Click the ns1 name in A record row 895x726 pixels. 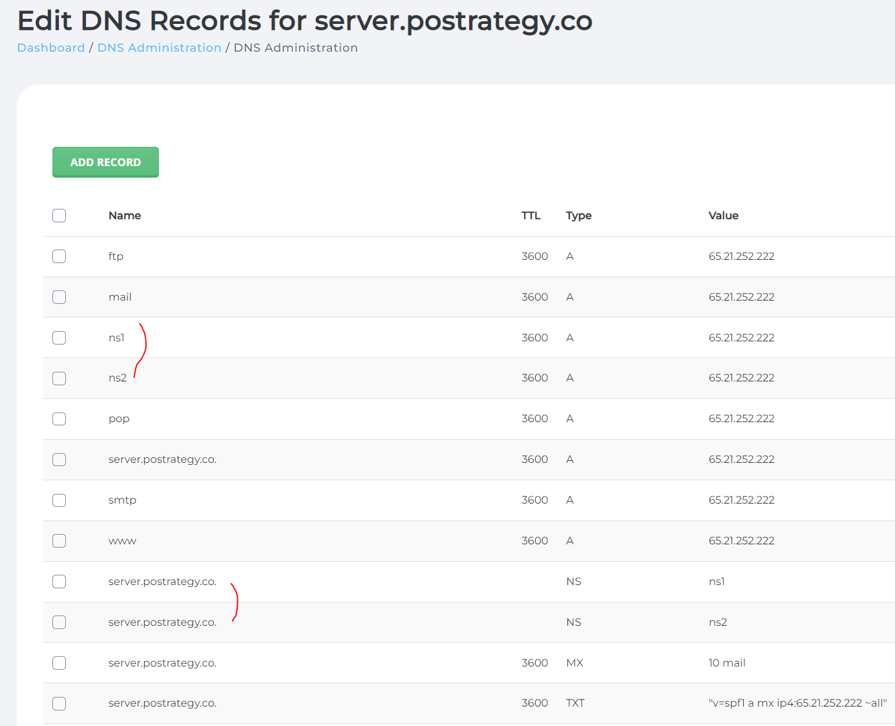(116, 337)
